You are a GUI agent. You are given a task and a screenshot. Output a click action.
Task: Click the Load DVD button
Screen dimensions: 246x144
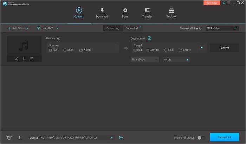(45, 28)
